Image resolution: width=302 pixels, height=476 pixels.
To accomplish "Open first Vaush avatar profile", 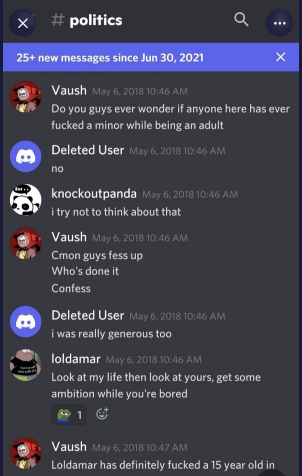I will (x=26, y=96).
